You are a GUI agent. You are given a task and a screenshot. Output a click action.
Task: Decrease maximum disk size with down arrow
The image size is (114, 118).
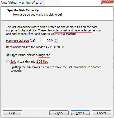(x=56, y=42)
